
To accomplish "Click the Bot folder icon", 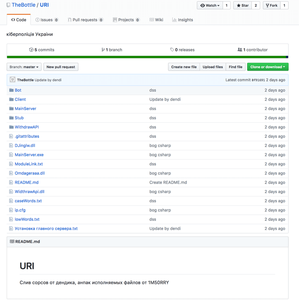I will (x=11, y=90).
